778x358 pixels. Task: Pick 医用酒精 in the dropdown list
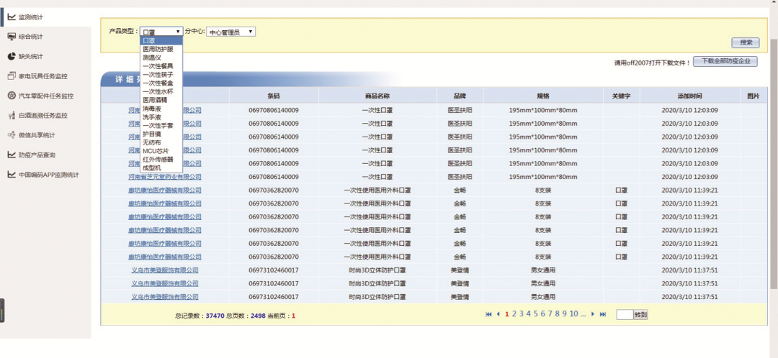(161, 99)
